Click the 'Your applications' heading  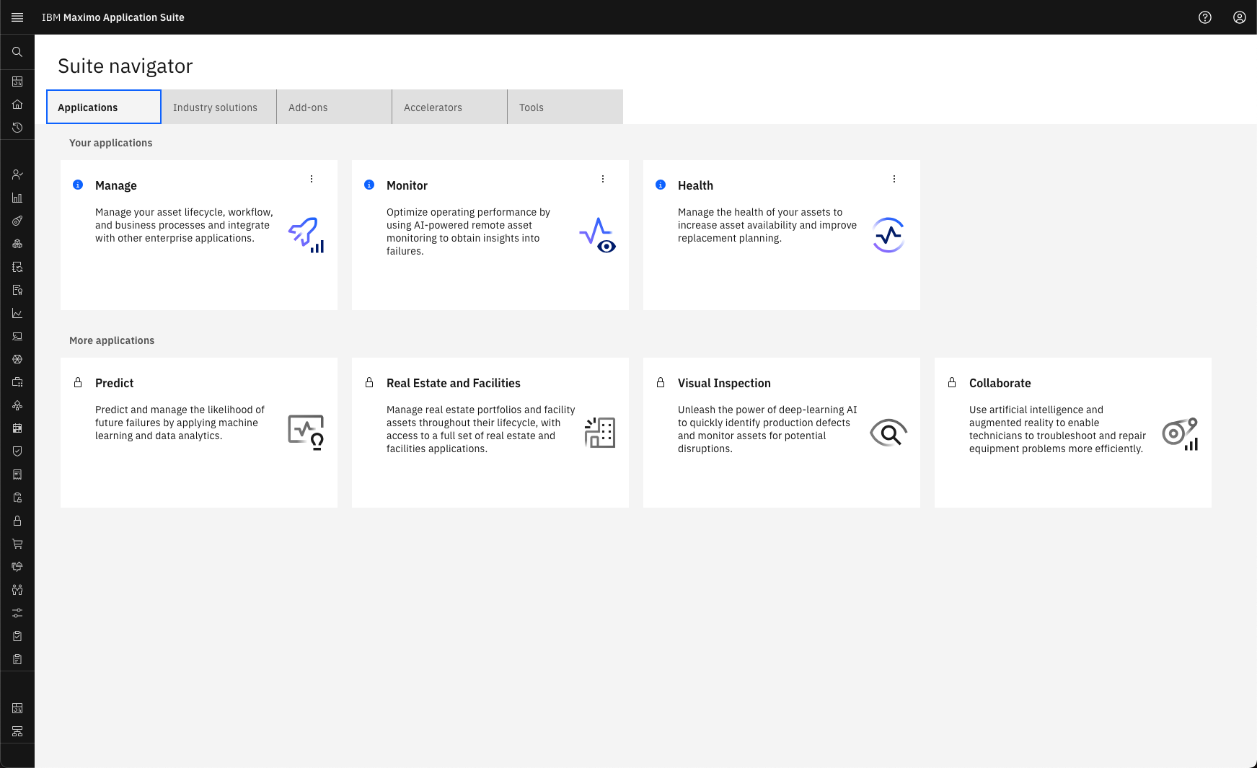pos(111,143)
